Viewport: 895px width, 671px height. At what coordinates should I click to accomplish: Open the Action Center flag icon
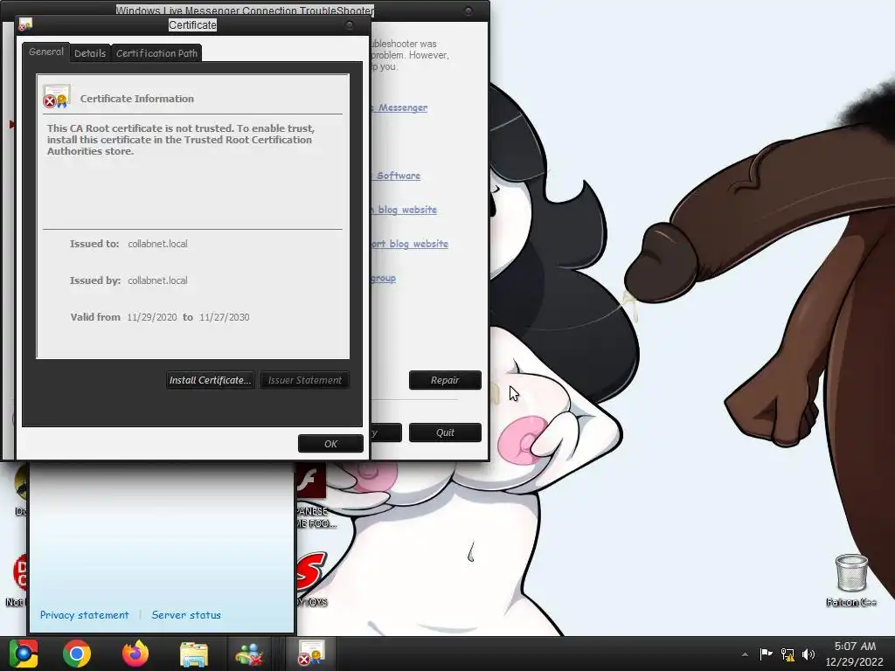coord(766,654)
